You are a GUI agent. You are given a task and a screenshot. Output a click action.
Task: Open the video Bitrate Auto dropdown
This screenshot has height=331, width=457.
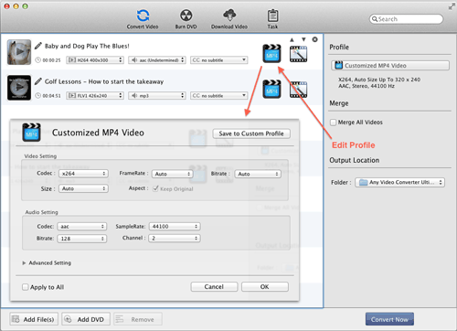tap(258, 174)
